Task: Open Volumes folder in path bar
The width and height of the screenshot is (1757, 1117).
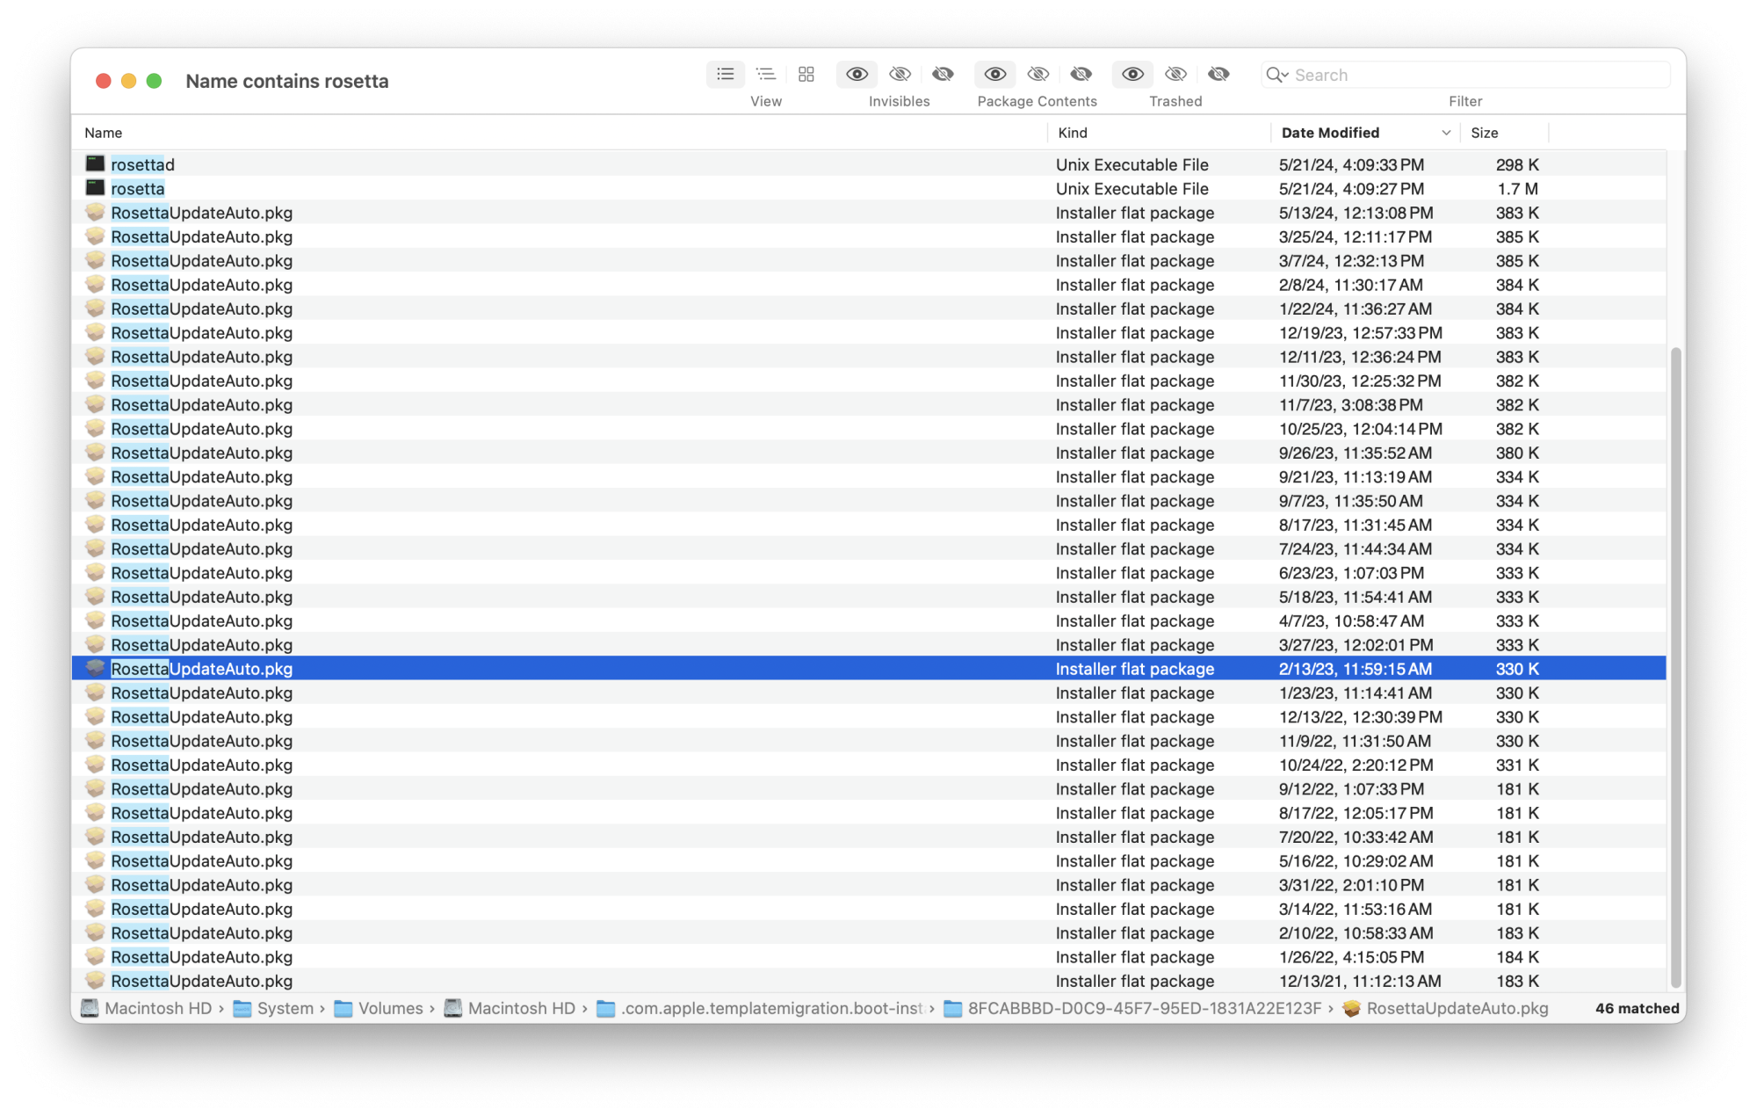Action: click(x=389, y=1008)
